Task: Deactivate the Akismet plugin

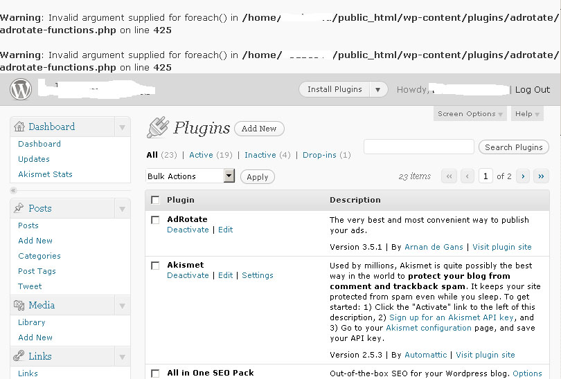Action: point(188,275)
